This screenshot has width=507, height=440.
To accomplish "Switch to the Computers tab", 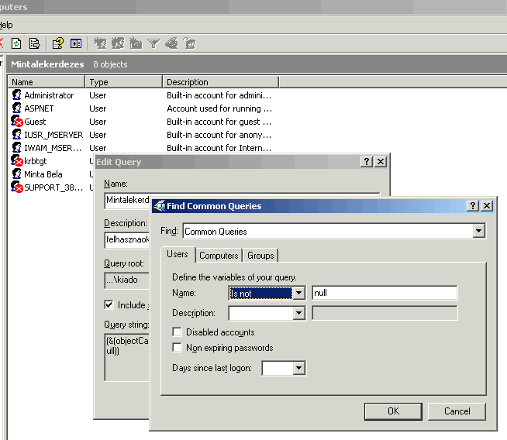I will pyautogui.click(x=219, y=256).
